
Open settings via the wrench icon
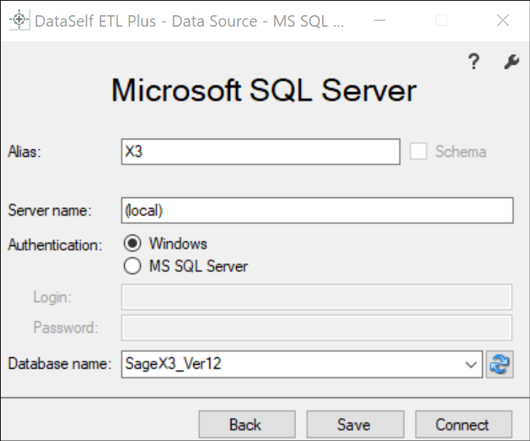pyautogui.click(x=511, y=62)
